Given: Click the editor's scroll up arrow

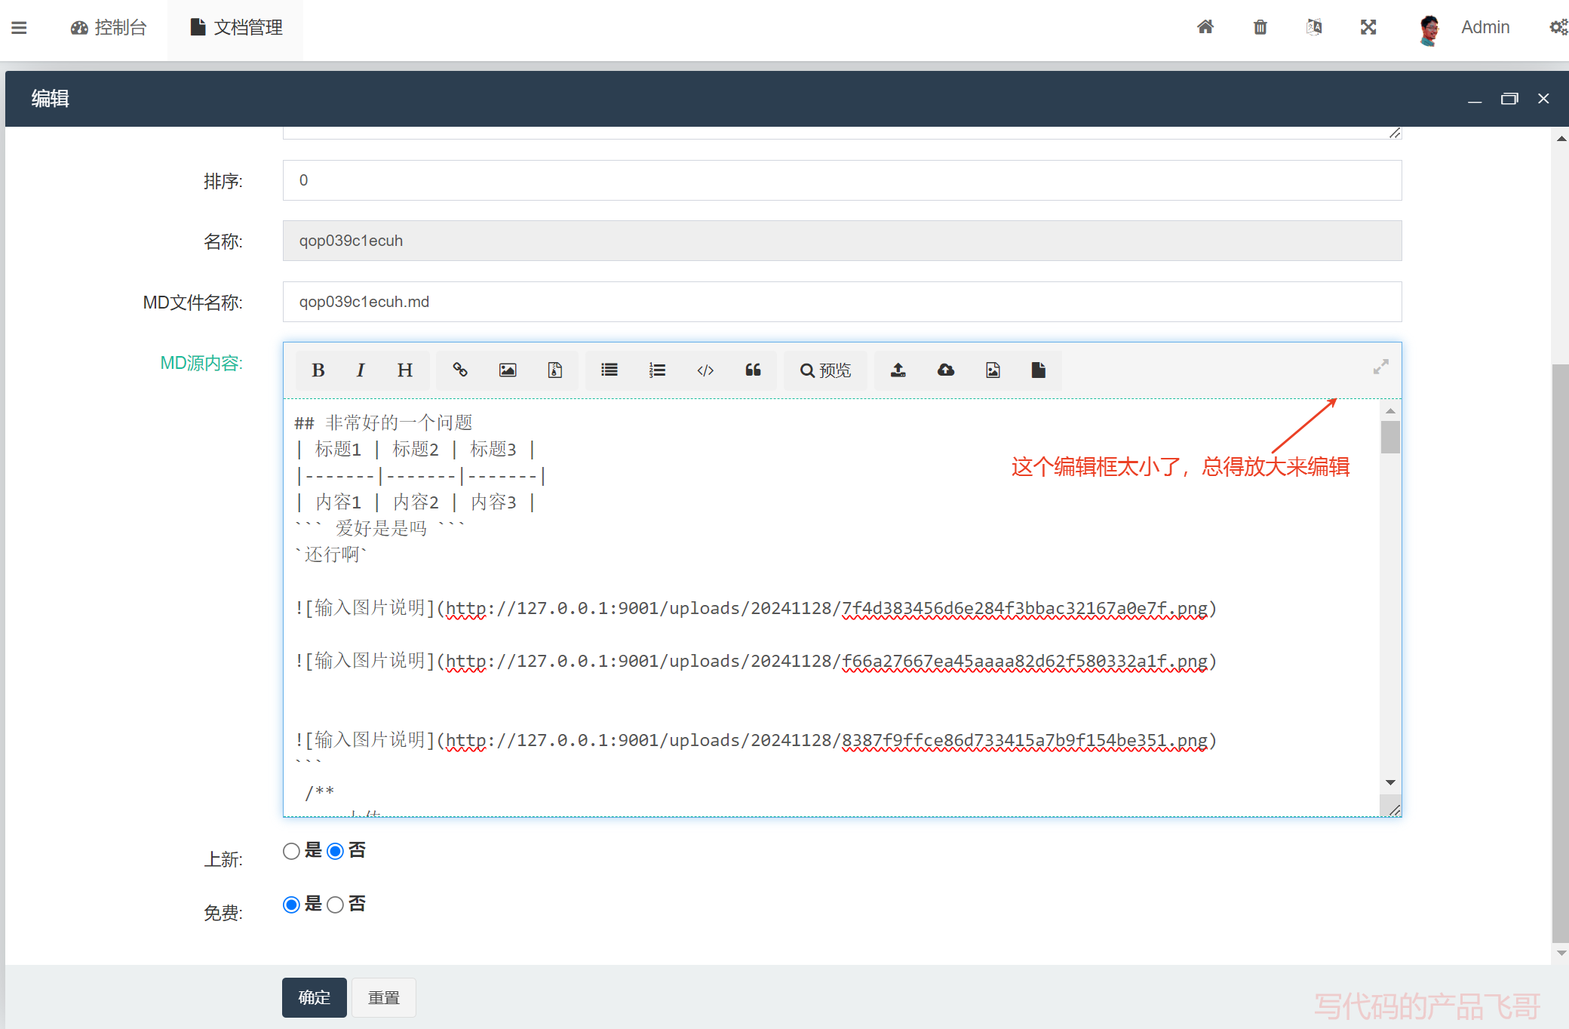Looking at the screenshot, I should tap(1390, 410).
